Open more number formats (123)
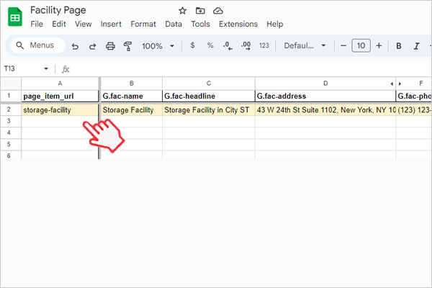Image resolution: width=432 pixels, height=288 pixels. (x=264, y=45)
